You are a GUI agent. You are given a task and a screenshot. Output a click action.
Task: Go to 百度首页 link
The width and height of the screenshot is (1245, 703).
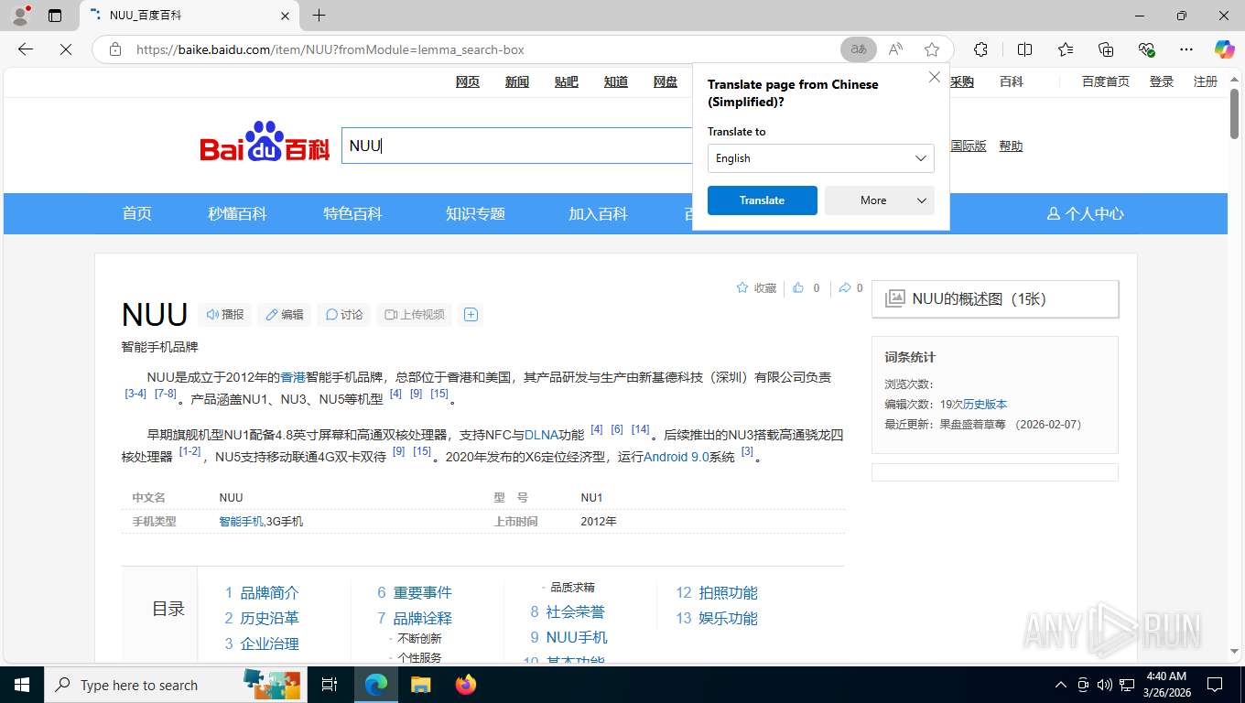pyautogui.click(x=1106, y=81)
